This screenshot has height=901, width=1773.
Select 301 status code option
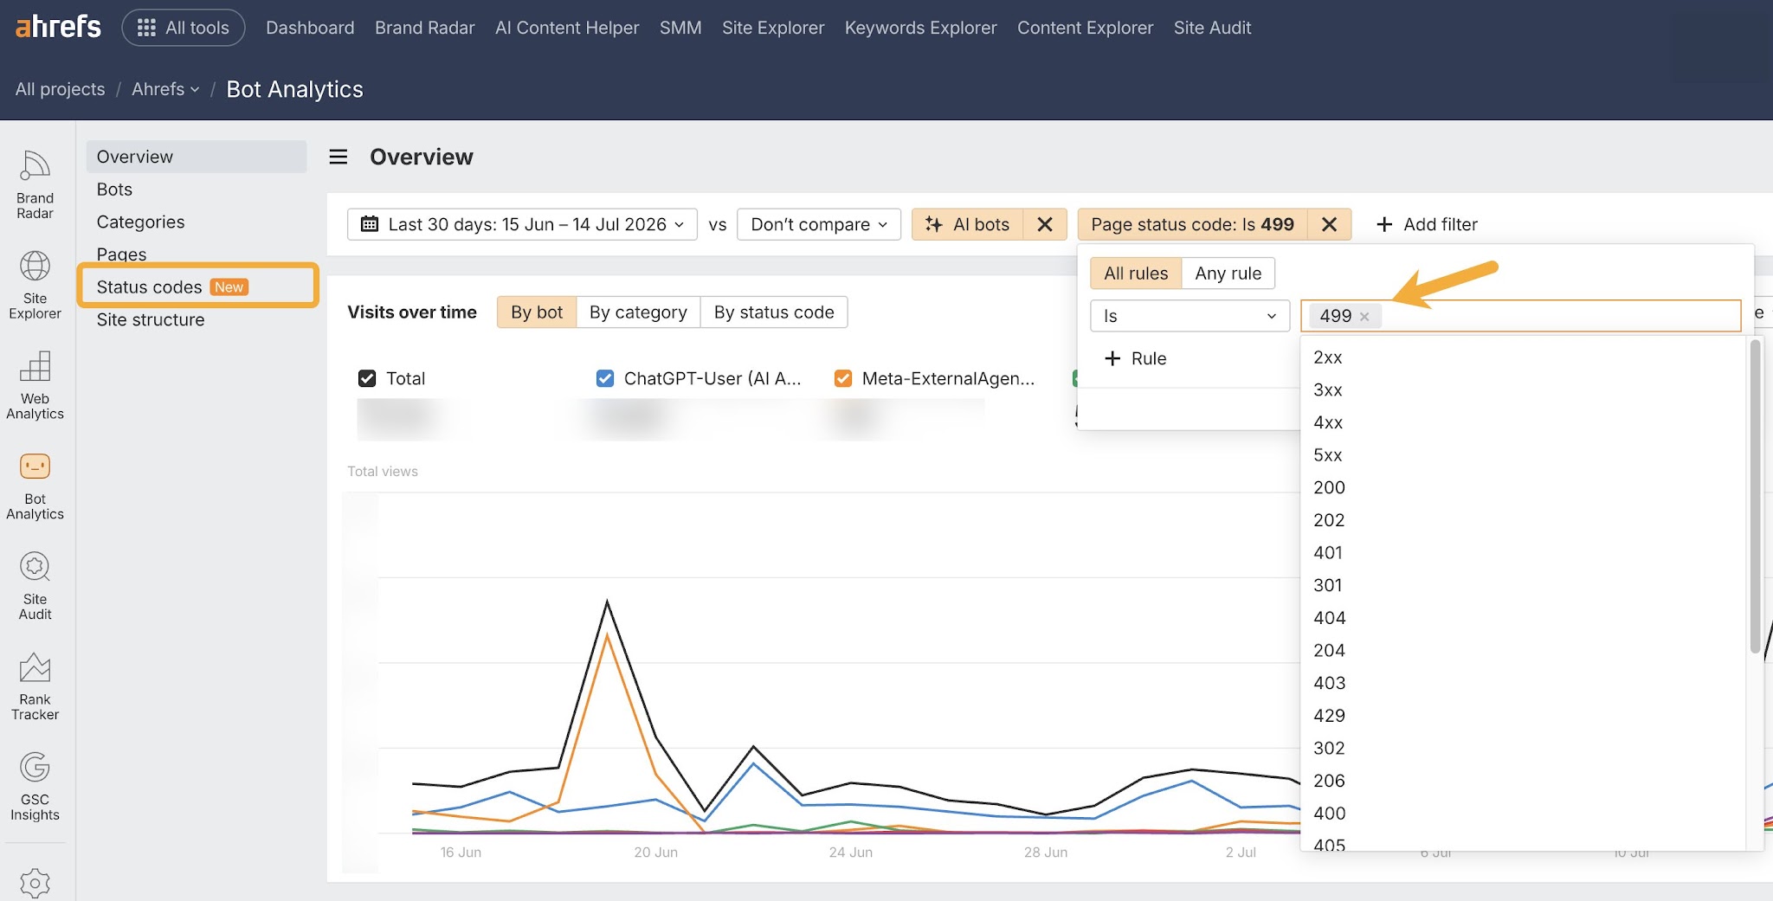[1328, 585]
